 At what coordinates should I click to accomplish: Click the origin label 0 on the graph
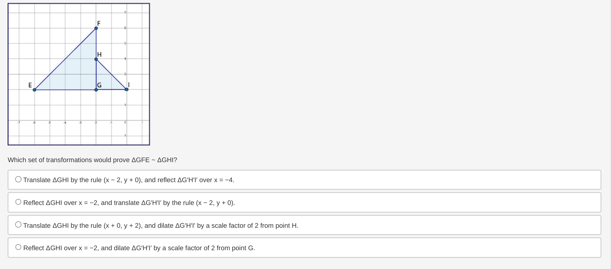pyautogui.click(x=124, y=122)
